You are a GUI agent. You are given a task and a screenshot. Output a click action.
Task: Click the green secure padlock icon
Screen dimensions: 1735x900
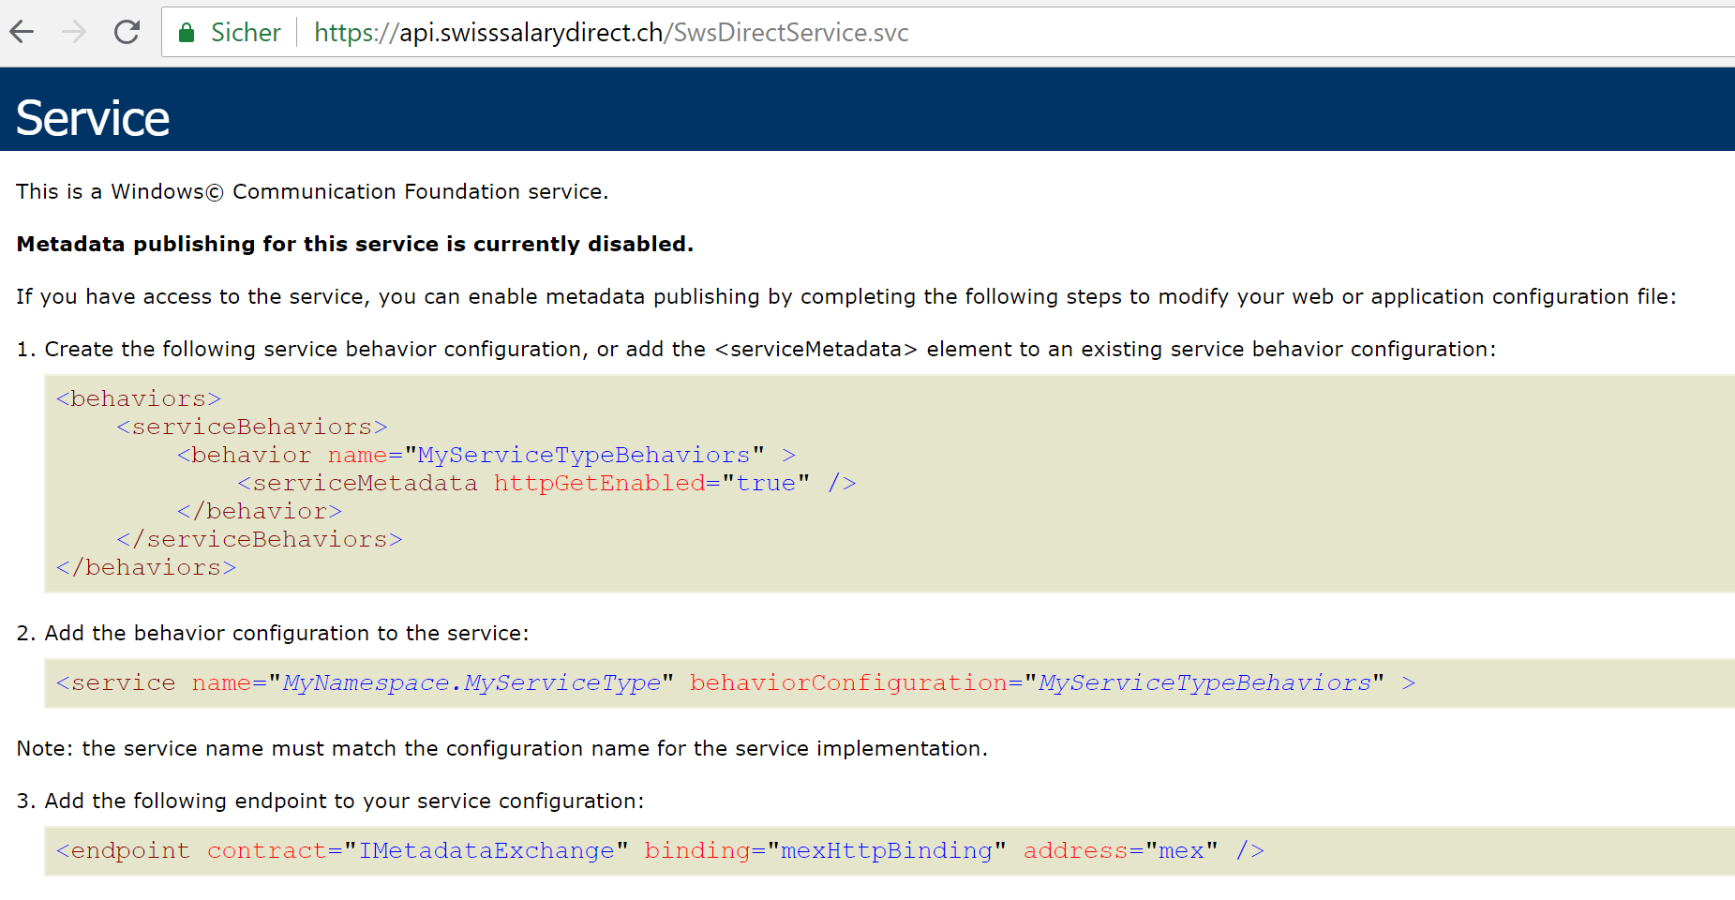click(x=187, y=33)
